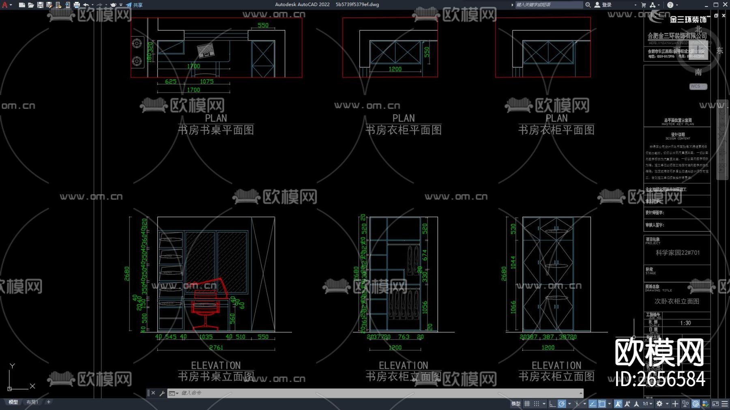Image resolution: width=730 pixels, height=410 pixels.
Task: Toggle drawing grid display in status bar
Action: point(527,404)
